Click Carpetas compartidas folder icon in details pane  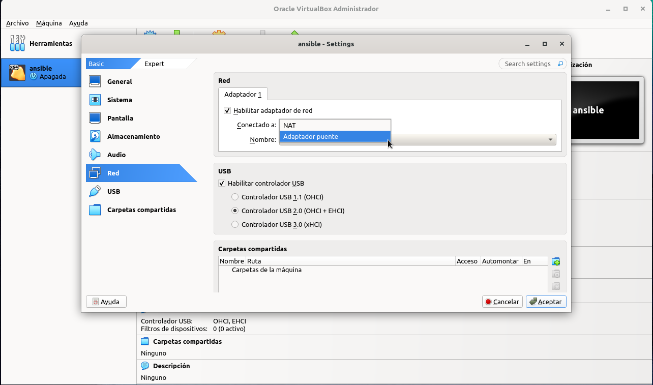145,342
